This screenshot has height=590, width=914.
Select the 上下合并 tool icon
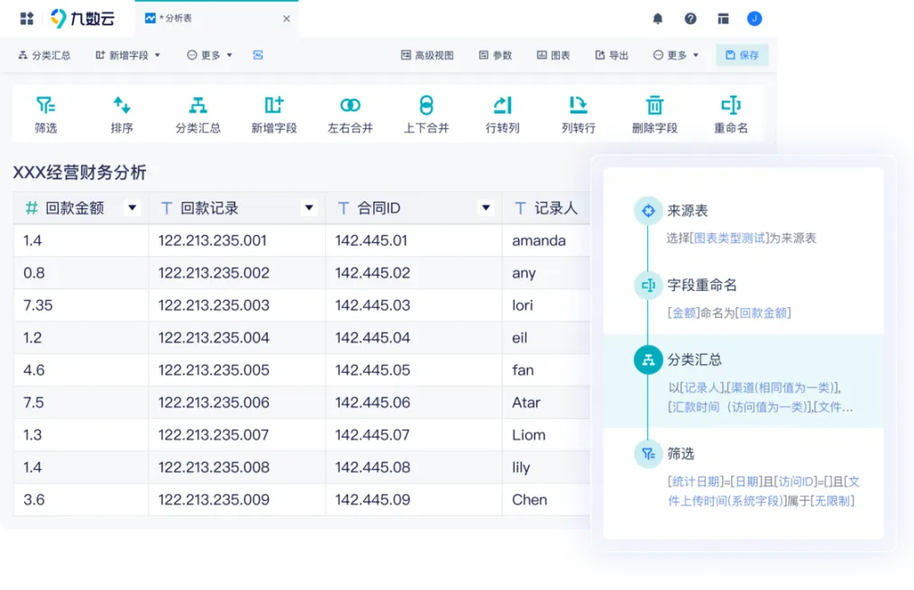(426, 106)
